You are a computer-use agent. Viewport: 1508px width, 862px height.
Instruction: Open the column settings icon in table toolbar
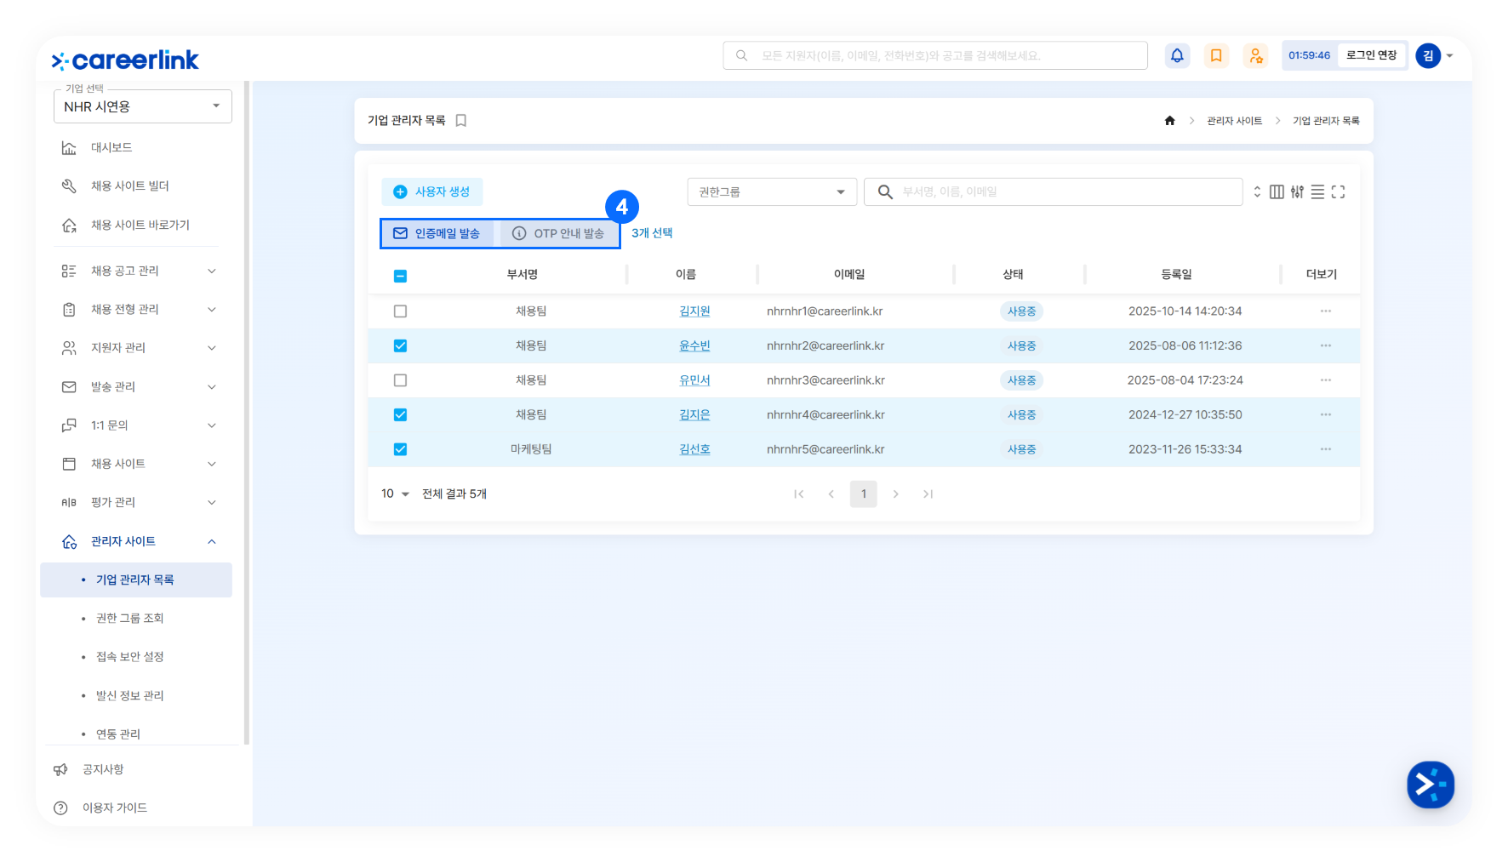click(x=1277, y=192)
